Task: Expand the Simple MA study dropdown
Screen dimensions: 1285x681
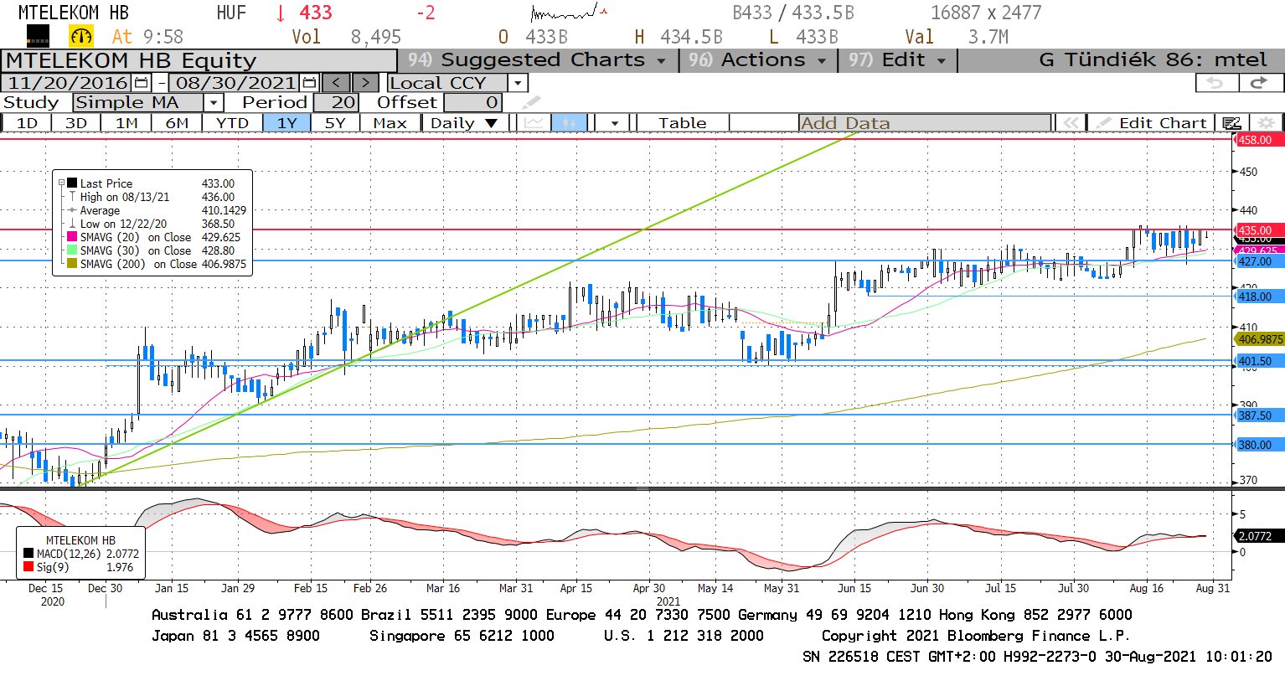Action: coord(214,103)
